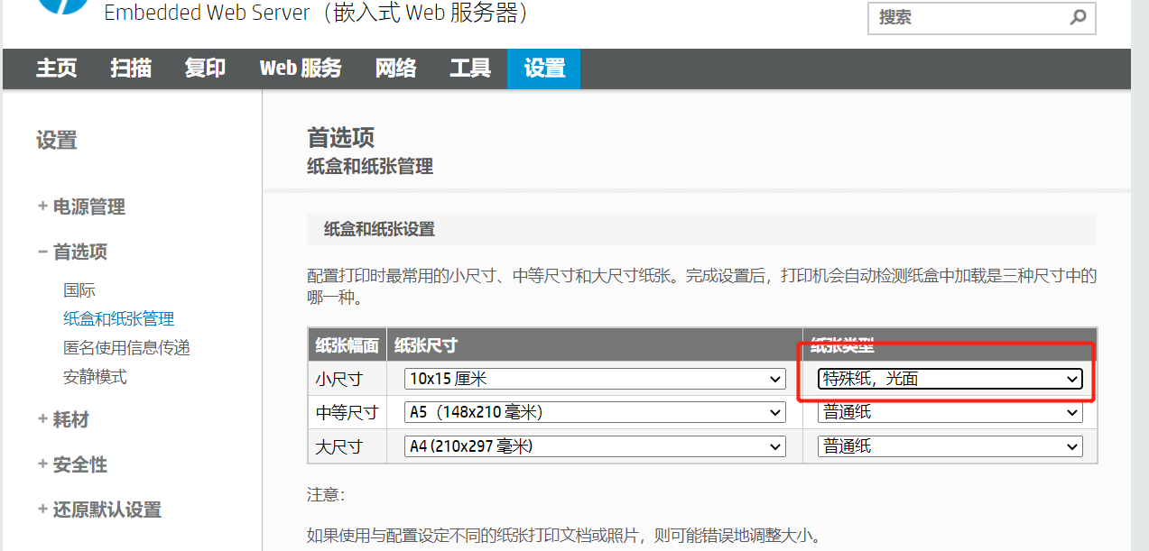Select the 设置 tab
1149x551 pixels.
(x=542, y=69)
